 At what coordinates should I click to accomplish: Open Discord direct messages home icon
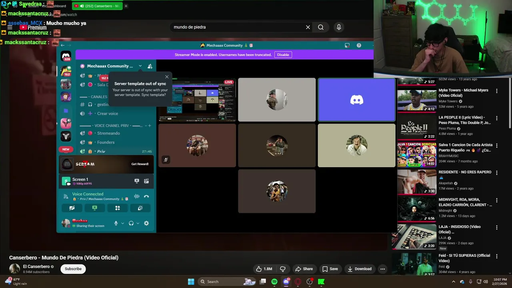pyautogui.click(x=66, y=56)
